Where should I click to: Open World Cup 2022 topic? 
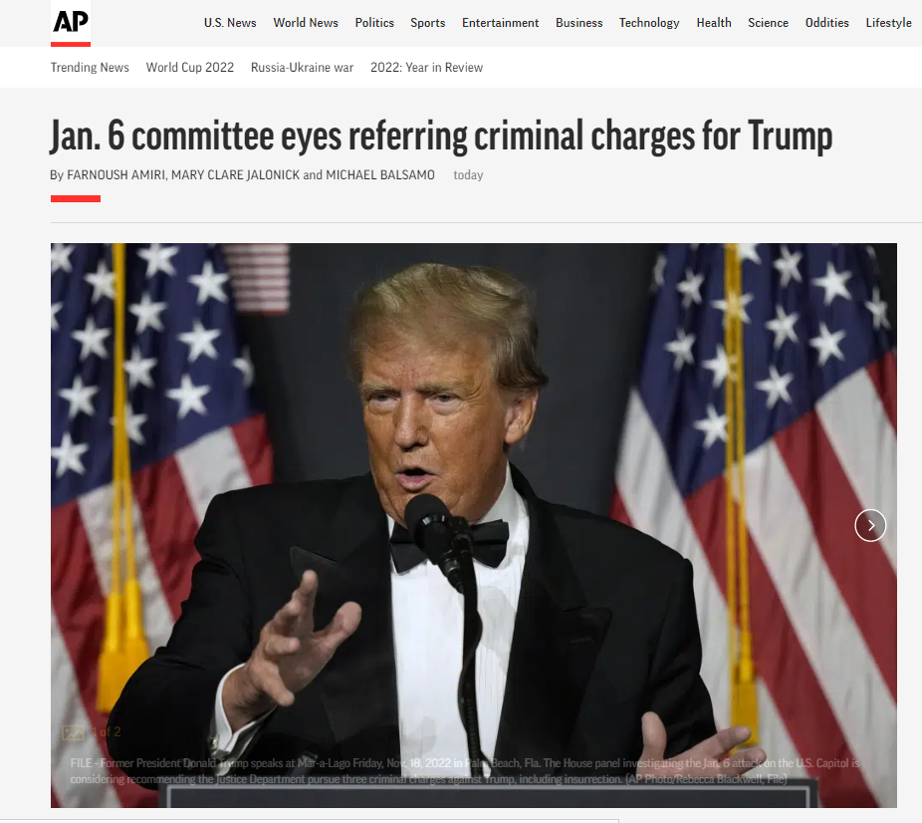pyautogui.click(x=189, y=68)
